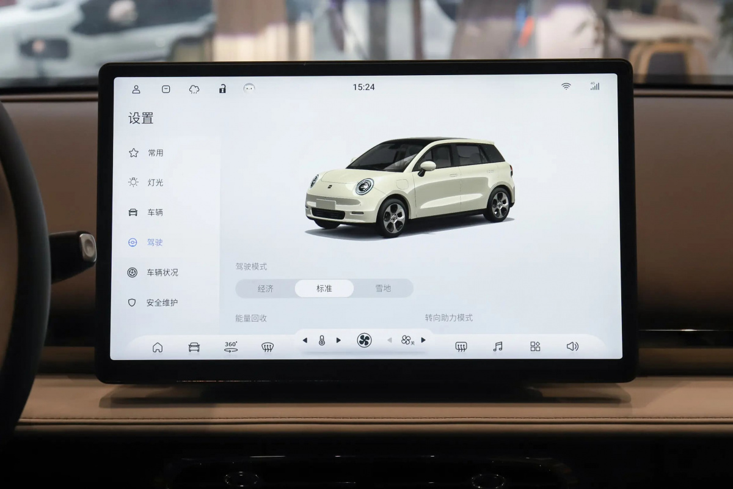Viewport: 733px width, 489px height.
Task: Select 驾驶 driving settings
Action: [x=155, y=243]
